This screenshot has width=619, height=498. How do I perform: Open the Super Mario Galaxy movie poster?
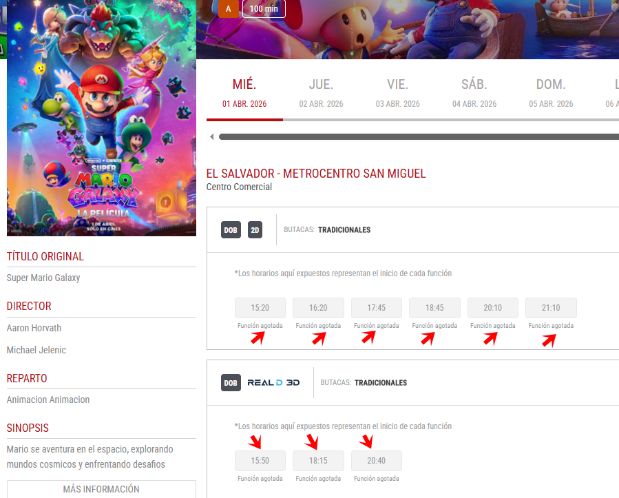(101, 118)
